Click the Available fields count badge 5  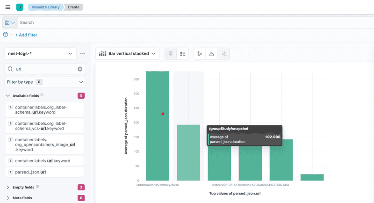[81, 96]
